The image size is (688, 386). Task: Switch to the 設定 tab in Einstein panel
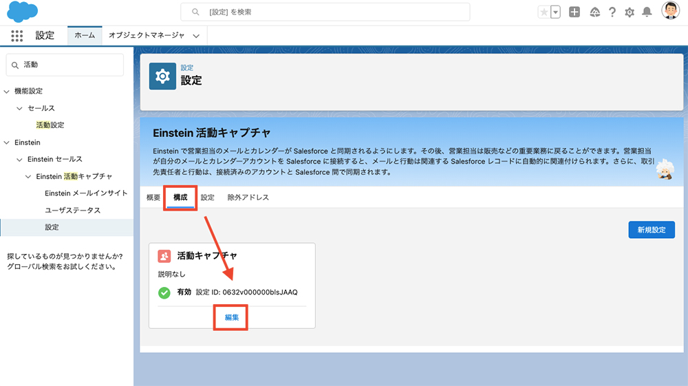tap(208, 197)
